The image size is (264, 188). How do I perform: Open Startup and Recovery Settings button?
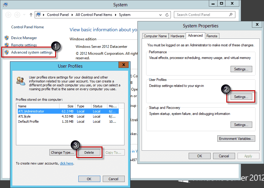click(x=241, y=125)
